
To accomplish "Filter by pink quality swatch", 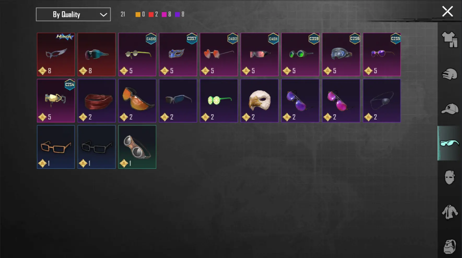I will (164, 15).
